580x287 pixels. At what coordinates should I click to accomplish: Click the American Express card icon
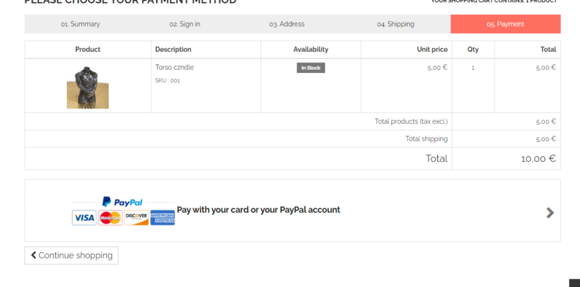tap(162, 218)
